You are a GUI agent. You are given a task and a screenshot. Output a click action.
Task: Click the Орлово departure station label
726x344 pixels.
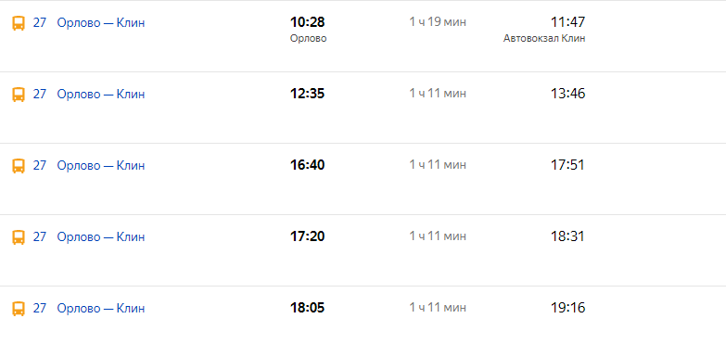point(309,38)
